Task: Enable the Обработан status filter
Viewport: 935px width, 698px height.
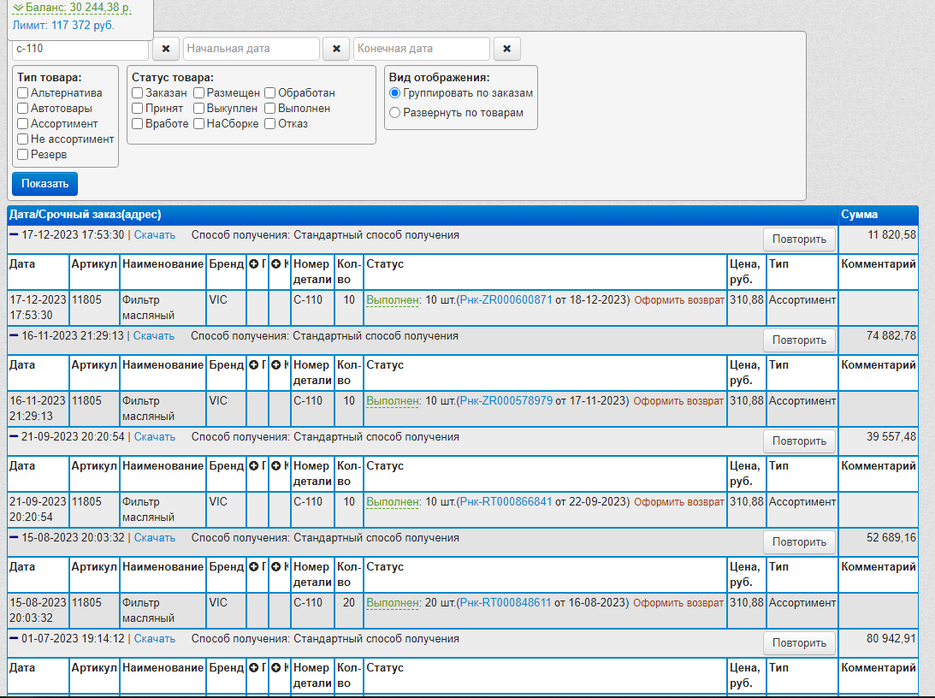Action: tap(269, 93)
